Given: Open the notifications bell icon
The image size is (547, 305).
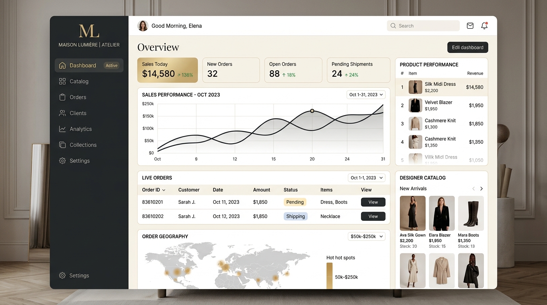Looking at the screenshot, I should (484, 26).
